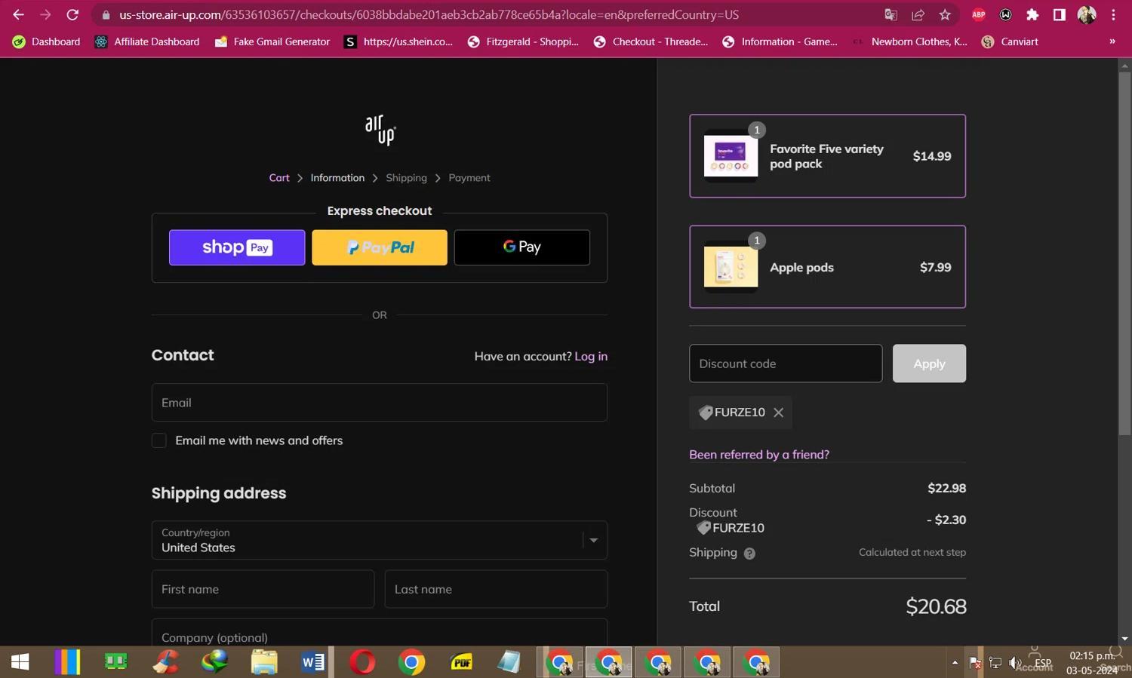Open the Chrome profile avatar
The height and width of the screenshot is (678, 1132).
pyautogui.click(x=1087, y=14)
